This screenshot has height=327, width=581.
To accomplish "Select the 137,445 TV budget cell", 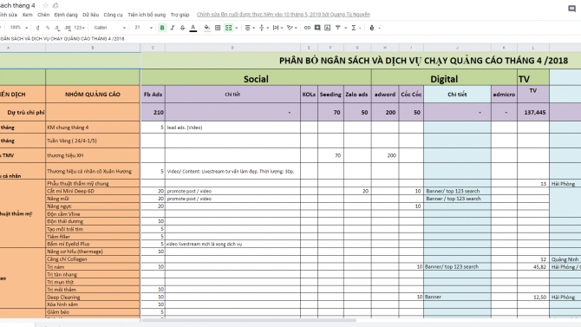I will (x=533, y=112).
